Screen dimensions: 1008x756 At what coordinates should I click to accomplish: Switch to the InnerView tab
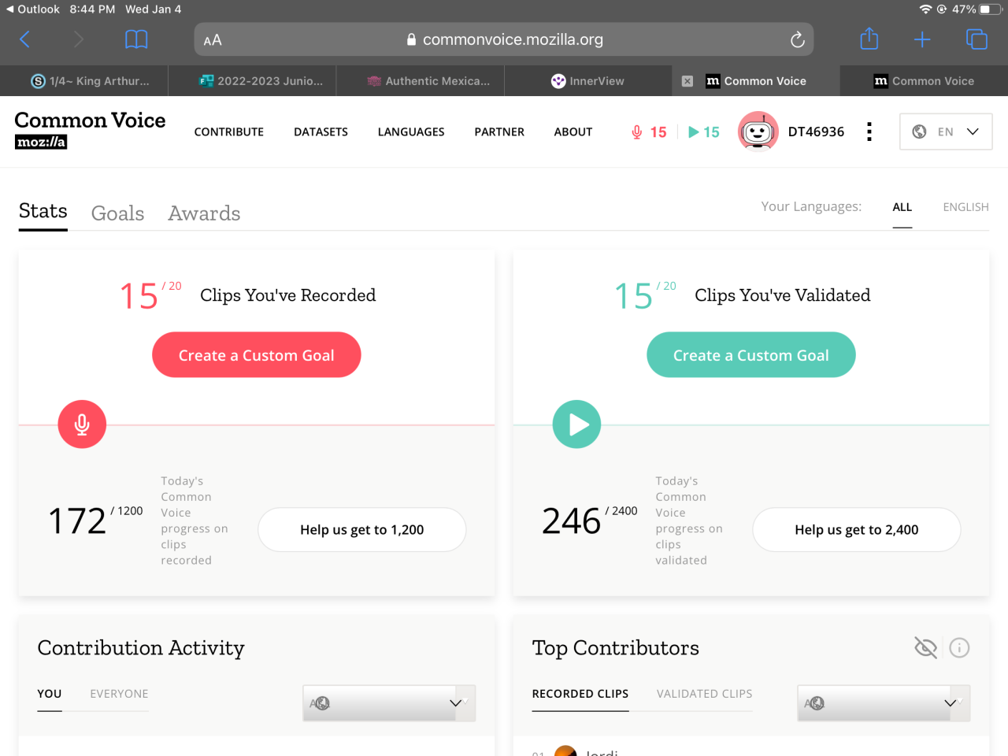588,80
